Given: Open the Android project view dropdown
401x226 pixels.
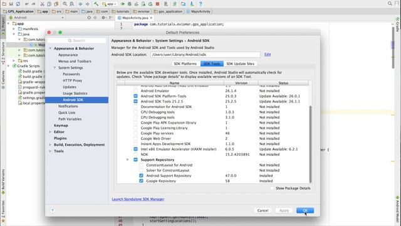Looking at the screenshot, I should pyautogui.click(x=36, y=18).
